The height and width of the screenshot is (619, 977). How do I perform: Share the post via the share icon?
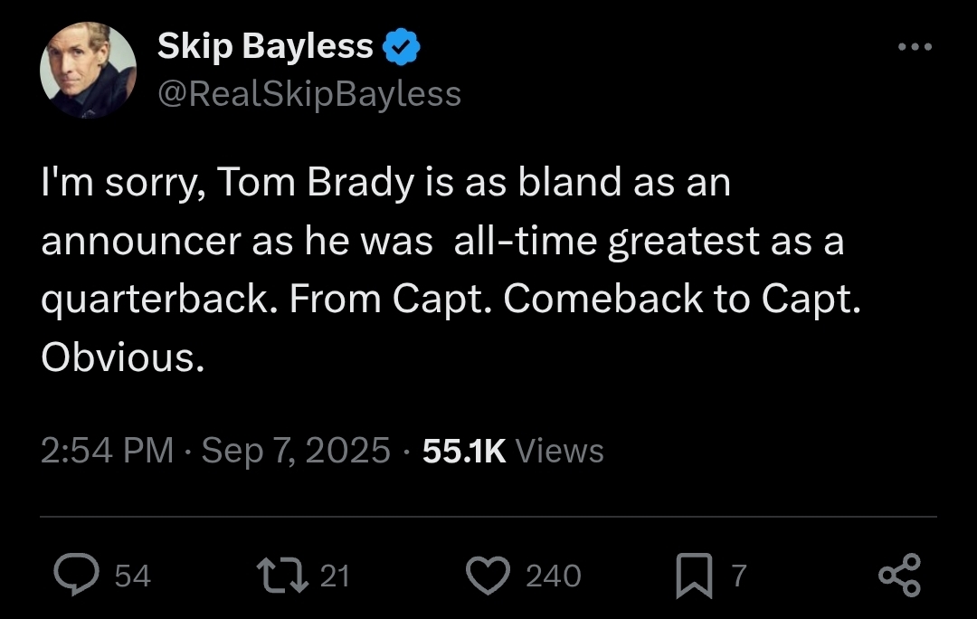pyautogui.click(x=899, y=576)
